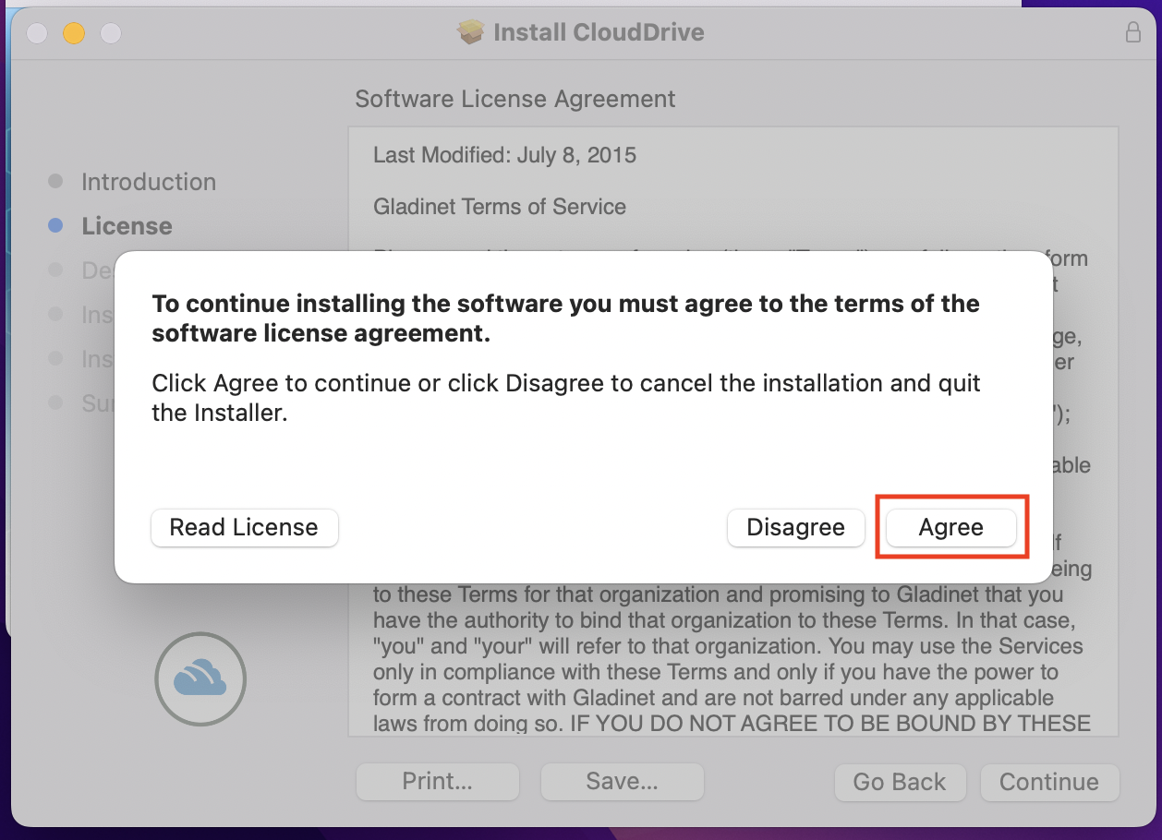Click the Agree button
The height and width of the screenshot is (840, 1162).
coord(951,528)
